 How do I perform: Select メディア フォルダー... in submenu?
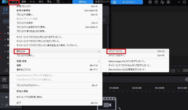[135, 55]
